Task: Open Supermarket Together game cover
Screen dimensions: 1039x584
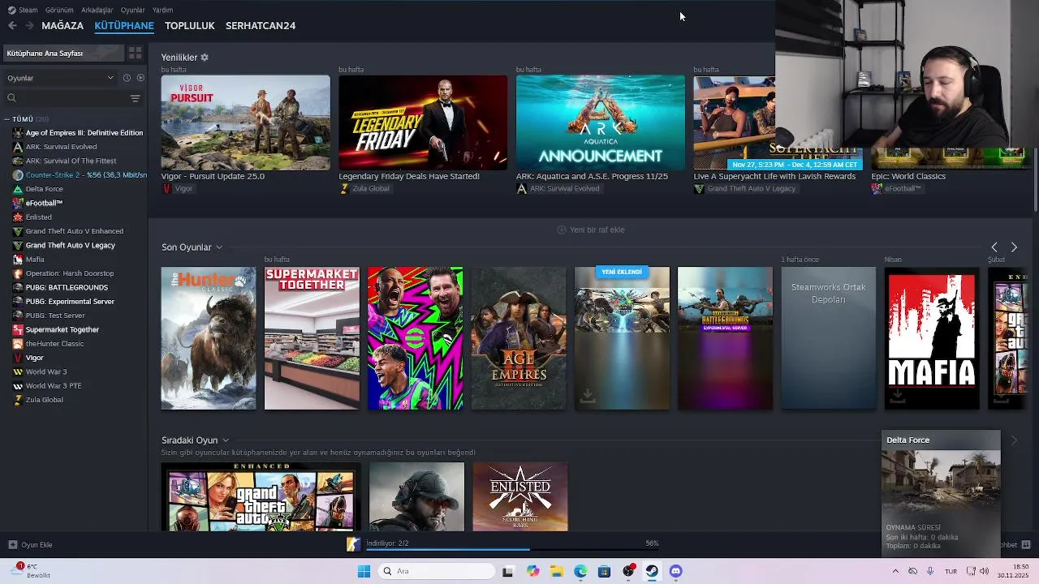Action: click(312, 338)
